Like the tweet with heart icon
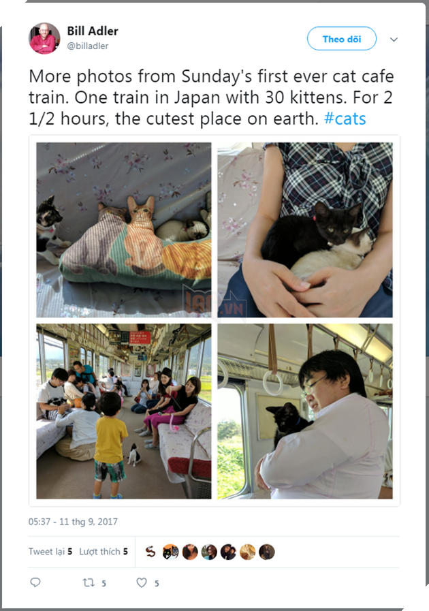429x611 pixels. pyautogui.click(x=142, y=582)
